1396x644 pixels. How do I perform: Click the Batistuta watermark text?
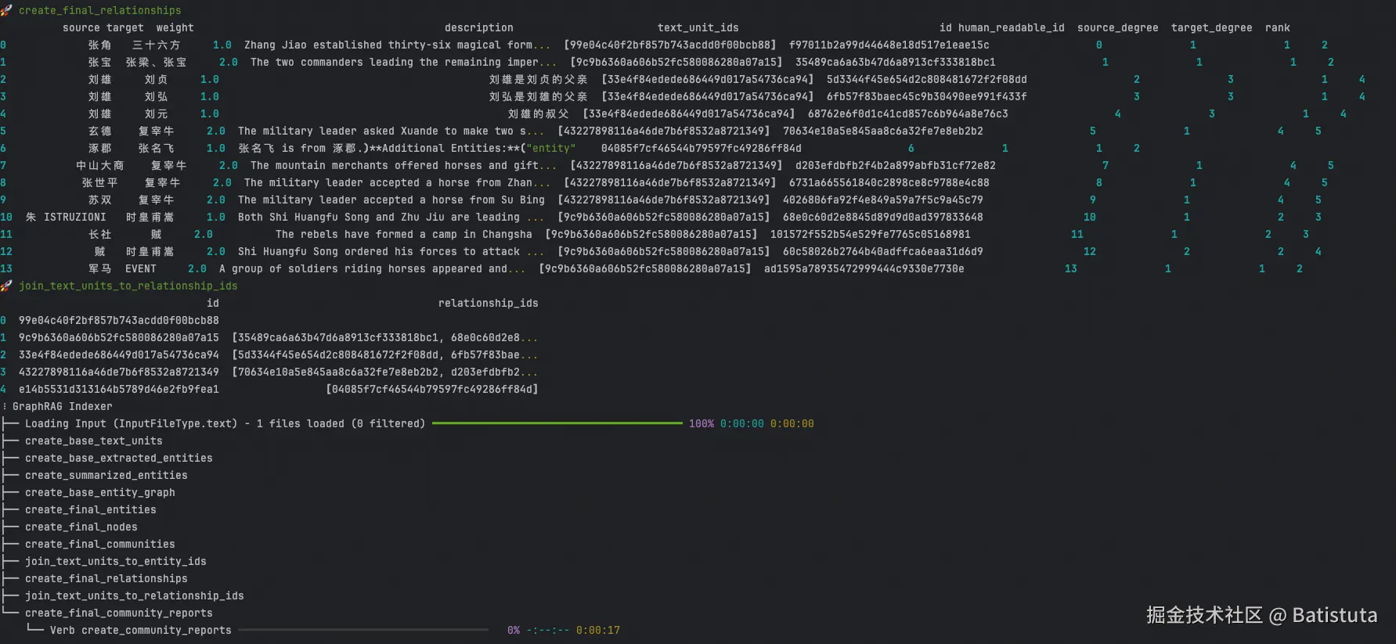pos(1335,615)
